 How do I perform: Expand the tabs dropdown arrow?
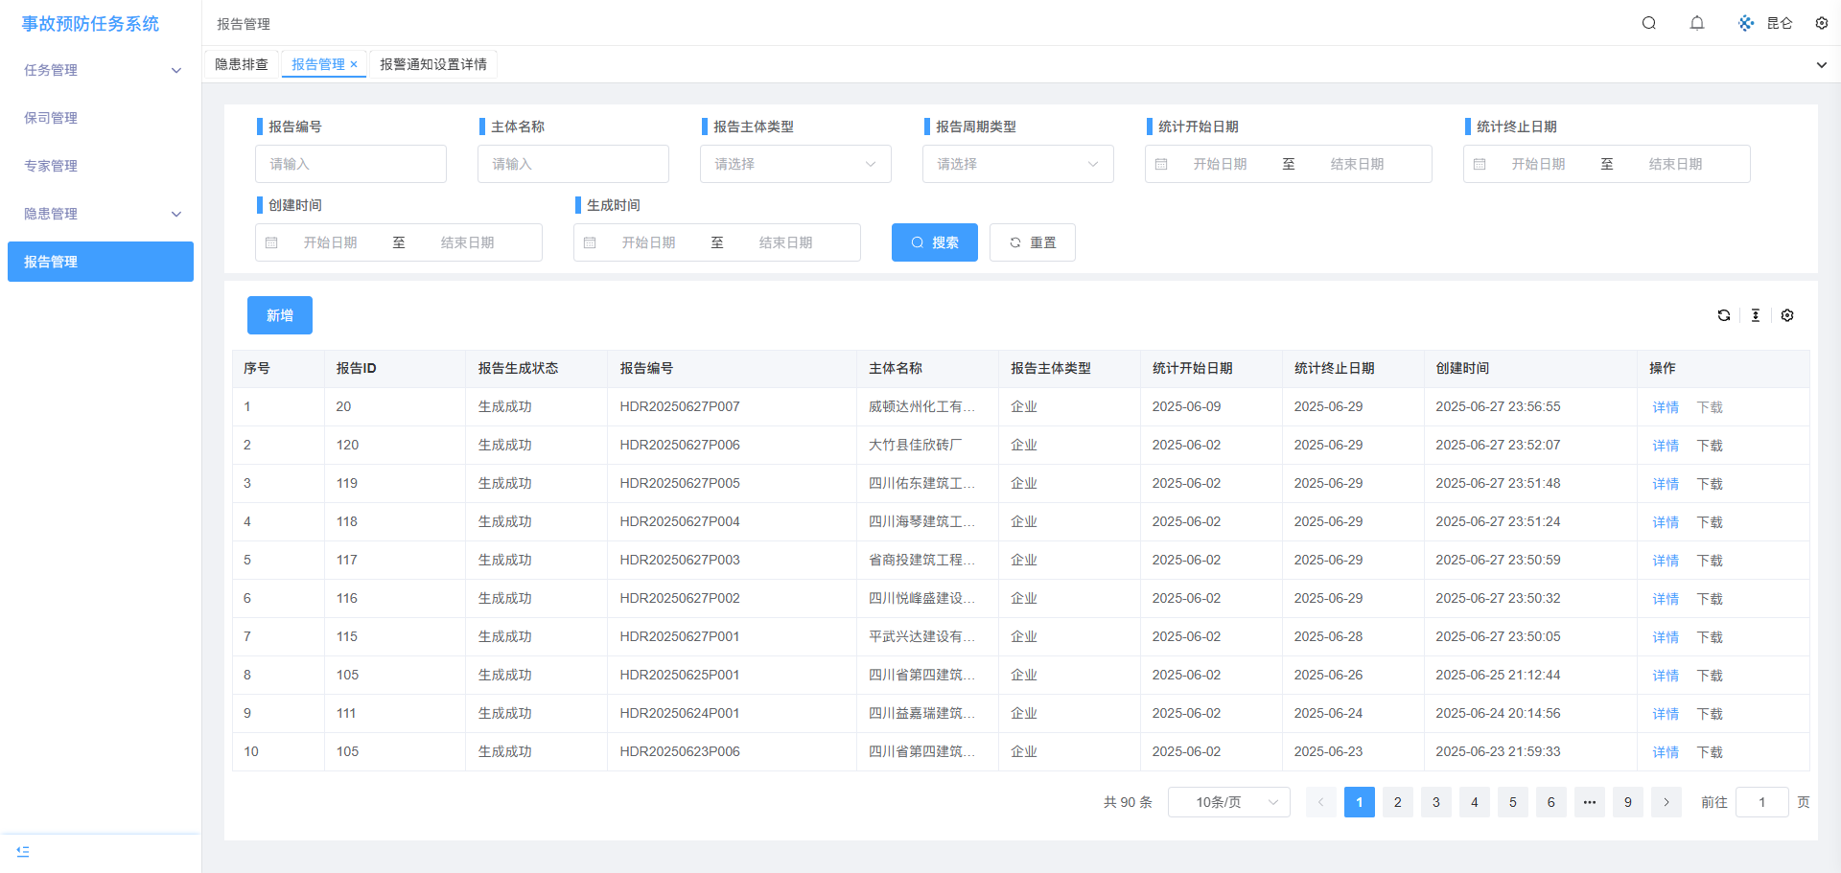click(1822, 65)
